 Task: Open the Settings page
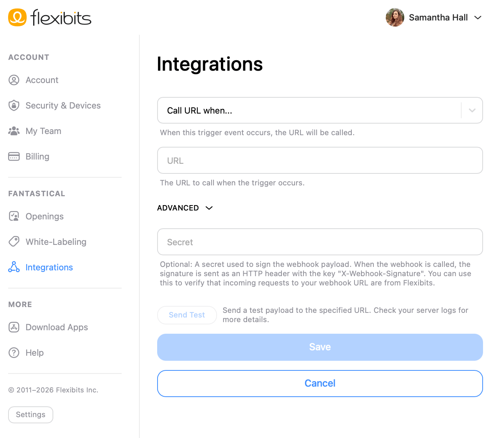(31, 414)
